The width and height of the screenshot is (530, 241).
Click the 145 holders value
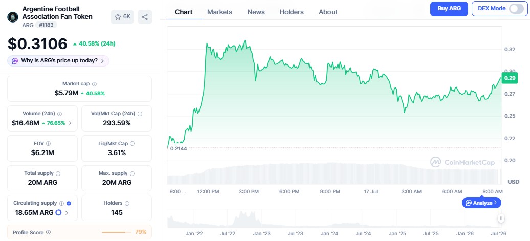click(117, 213)
